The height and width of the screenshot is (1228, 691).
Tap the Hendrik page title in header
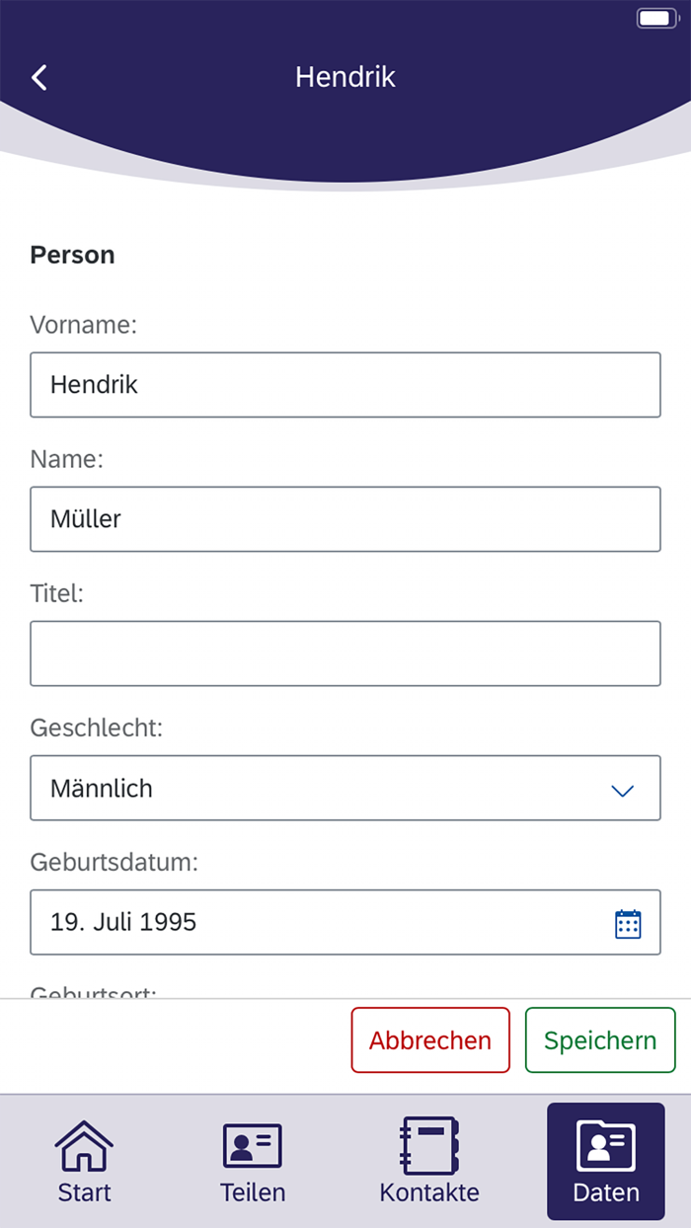click(x=345, y=77)
